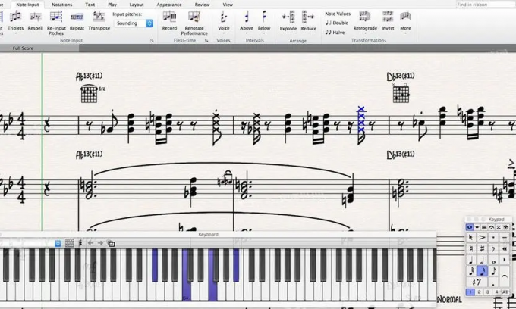
Task: Toggle voice 2 button on Keypad
Action: tap(481, 292)
